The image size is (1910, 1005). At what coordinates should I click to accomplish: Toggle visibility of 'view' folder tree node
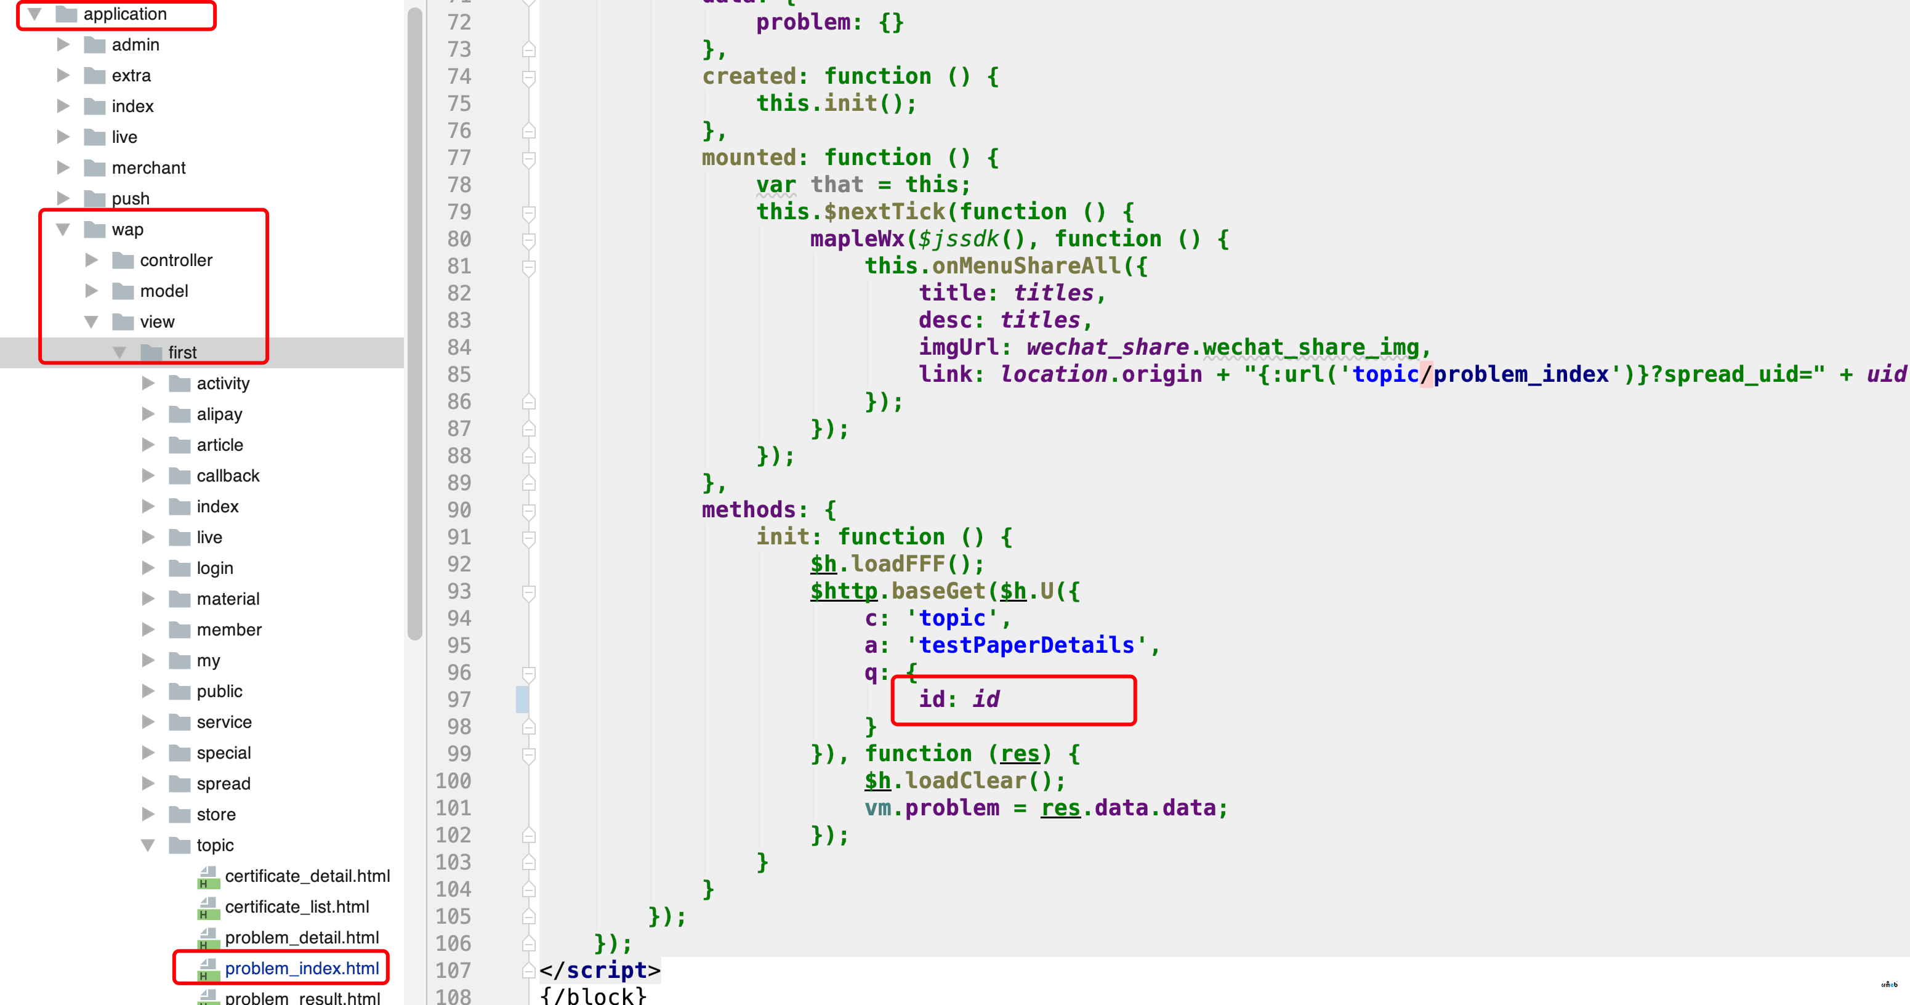[95, 321]
